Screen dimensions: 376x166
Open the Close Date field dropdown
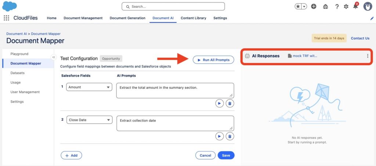click(x=89, y=120)
